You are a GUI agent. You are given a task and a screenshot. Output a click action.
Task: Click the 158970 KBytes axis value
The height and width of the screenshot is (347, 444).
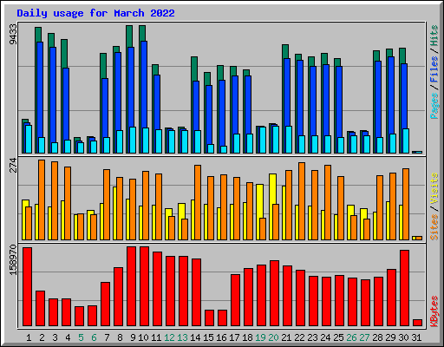click(13, 260)
